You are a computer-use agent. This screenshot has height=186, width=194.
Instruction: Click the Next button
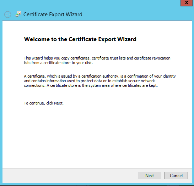(150, 175)
